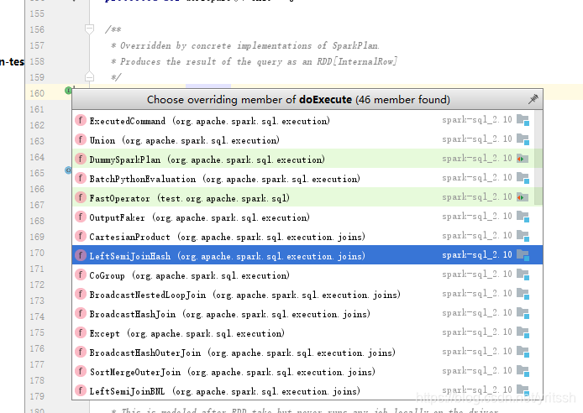Viewport: 583px width, 413px height.
Task: Click module folder icon in LeftSemiJoinHash row
Action: point(523,255)
